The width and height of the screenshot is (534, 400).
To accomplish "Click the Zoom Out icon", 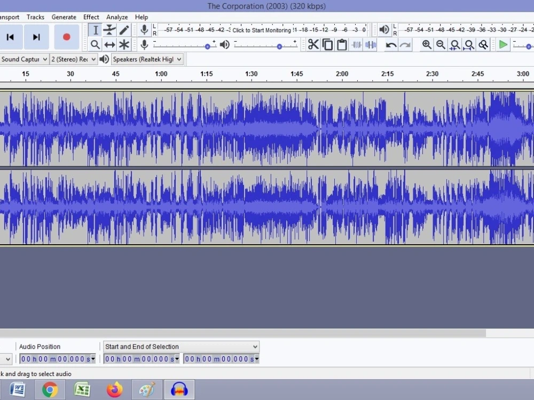I will pyautogui.click(x=441, y=45).
